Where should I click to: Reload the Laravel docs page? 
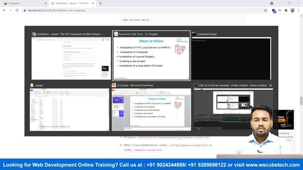17,10
